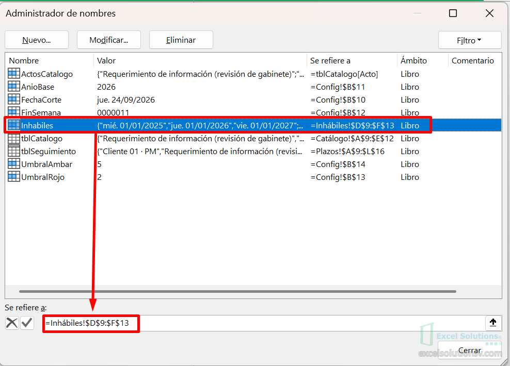Image resolution: width=510 pixels, height=366 pixels.
Task: Close the Administrador de nombres dialog
Action: click(489, 13)
